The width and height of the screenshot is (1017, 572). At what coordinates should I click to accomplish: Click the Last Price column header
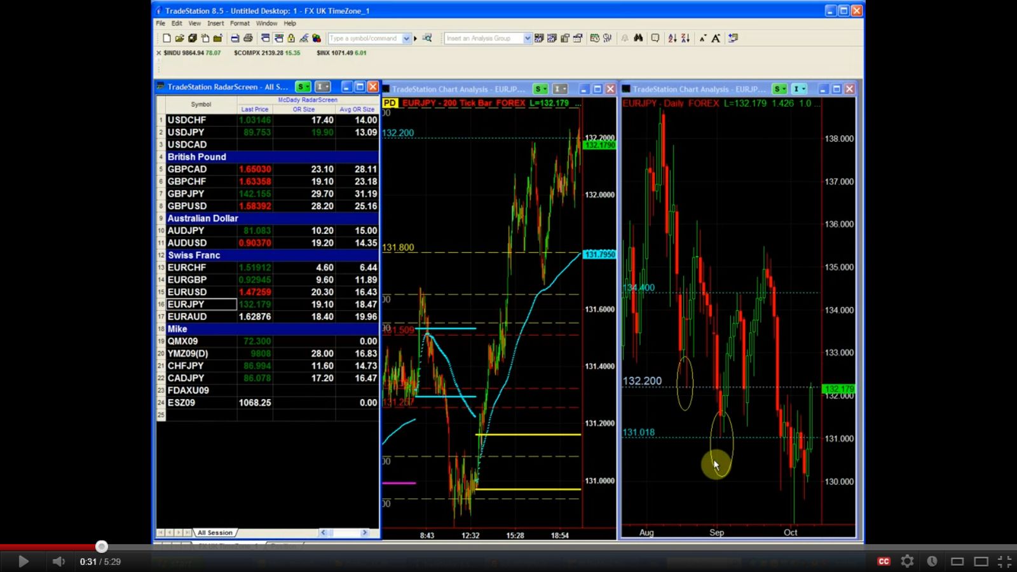(x=255, y=109)
